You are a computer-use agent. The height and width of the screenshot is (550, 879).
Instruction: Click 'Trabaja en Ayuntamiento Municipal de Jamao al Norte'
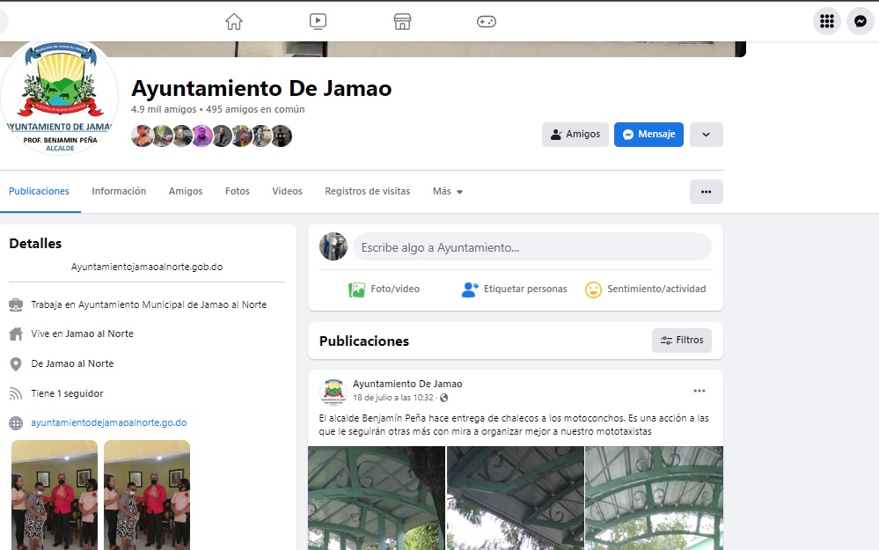click(149, 304)
